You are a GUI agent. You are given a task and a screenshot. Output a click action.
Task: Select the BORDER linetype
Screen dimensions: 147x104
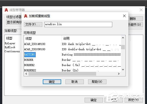(29, 60)
